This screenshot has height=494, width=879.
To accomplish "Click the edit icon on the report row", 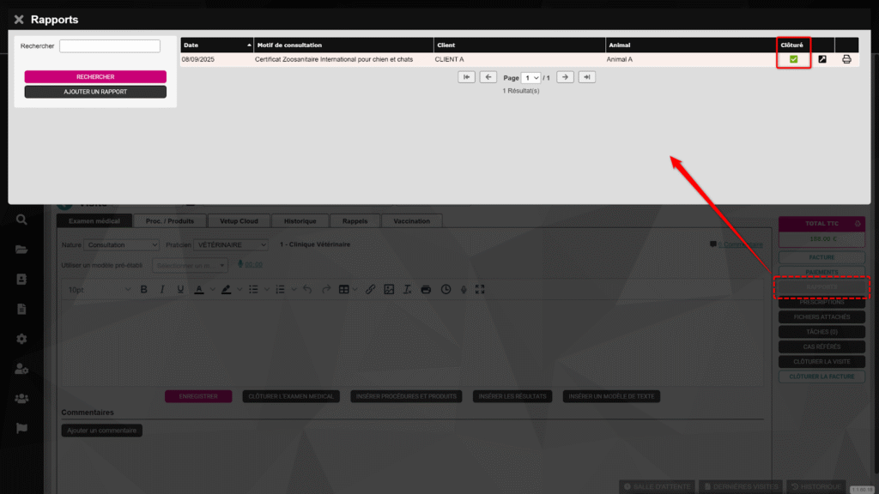I will point(822,59).
